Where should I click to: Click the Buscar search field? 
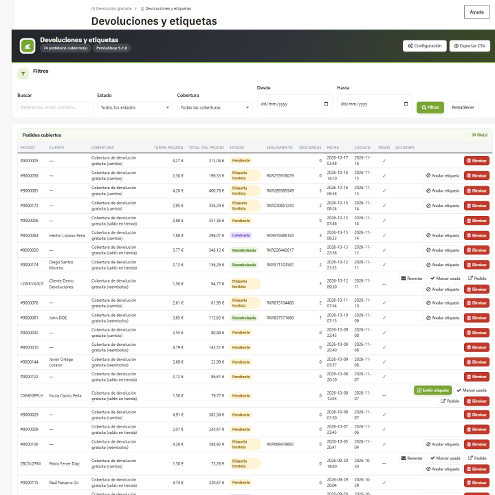pos(55,107)
